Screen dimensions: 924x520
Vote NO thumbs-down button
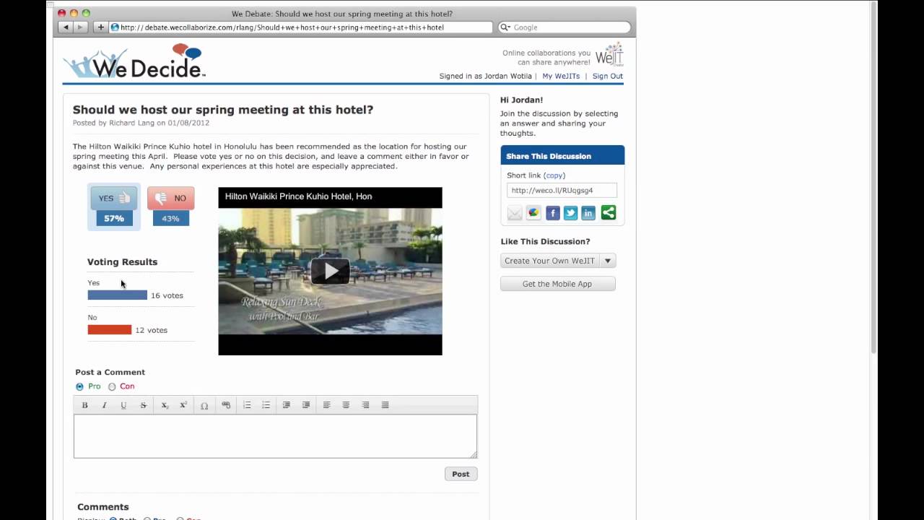point(171,198)
